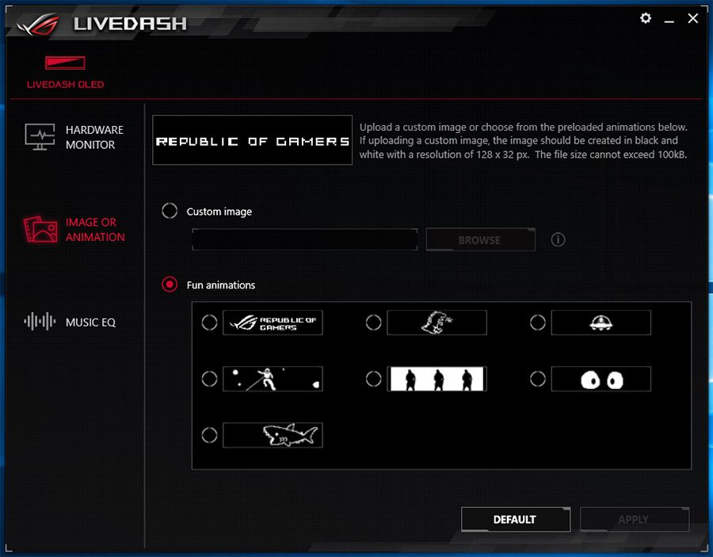Click the ROG logo in title bar
Viewport: 713px width, 557px height.
(x=39, y=25)
